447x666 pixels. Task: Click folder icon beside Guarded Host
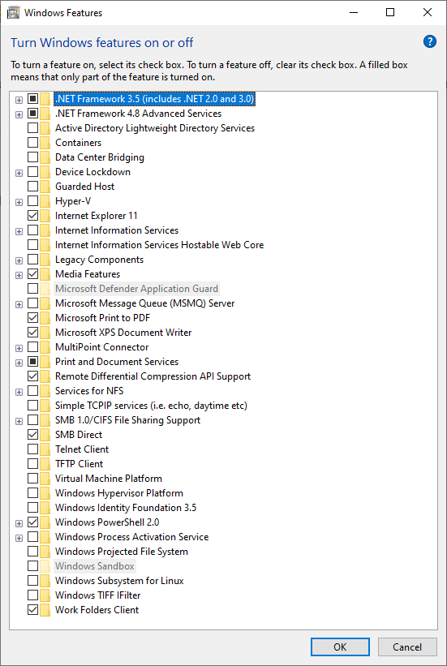45,187
